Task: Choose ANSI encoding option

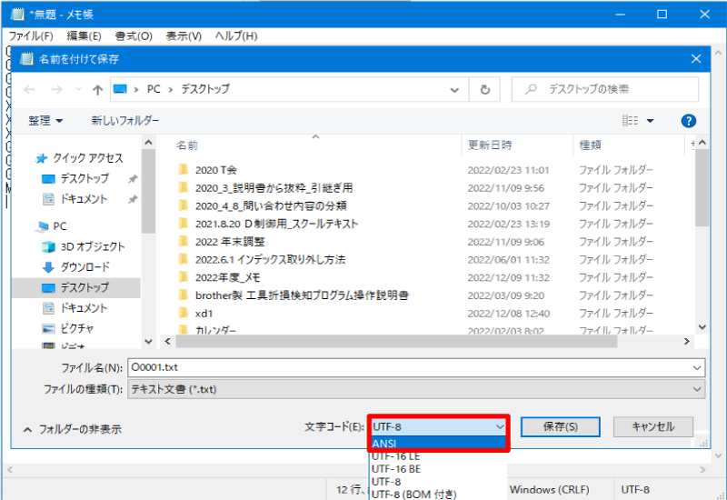Action: coord(438,444)
